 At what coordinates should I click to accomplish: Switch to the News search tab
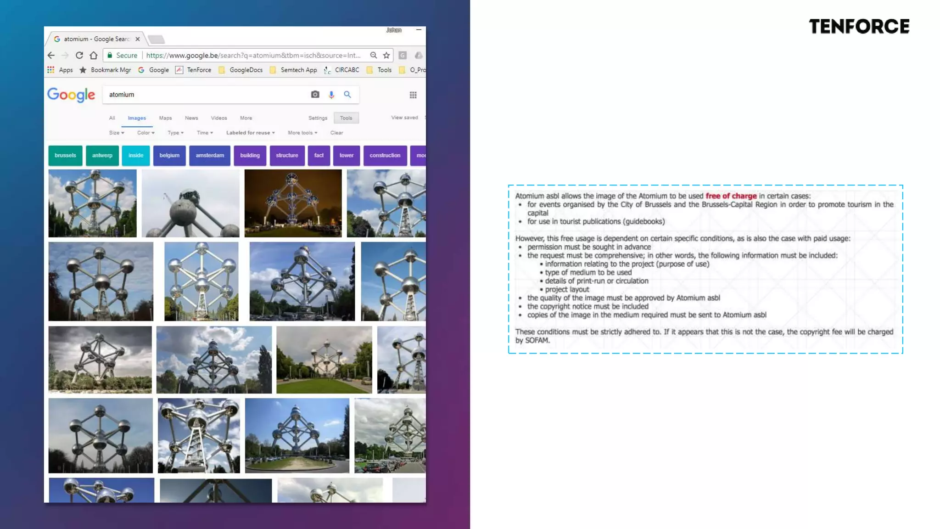coord(191,118)
